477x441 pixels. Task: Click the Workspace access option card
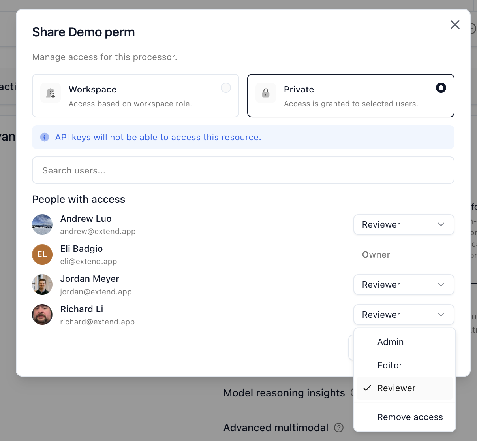pyautogui.click(x=136, y=96)
